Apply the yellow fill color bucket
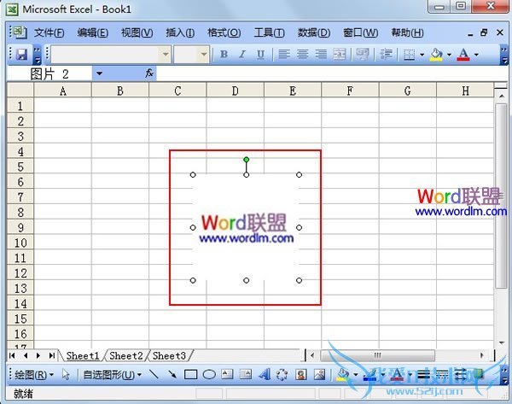 [x=437, y=55]
